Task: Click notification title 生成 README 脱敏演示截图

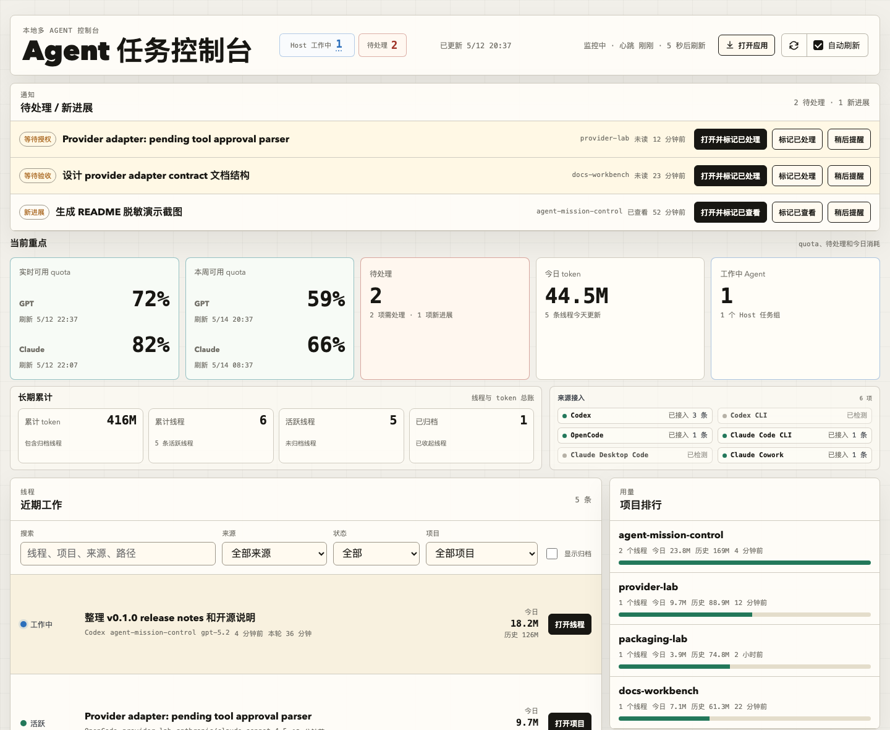Action: pos(119,212)
